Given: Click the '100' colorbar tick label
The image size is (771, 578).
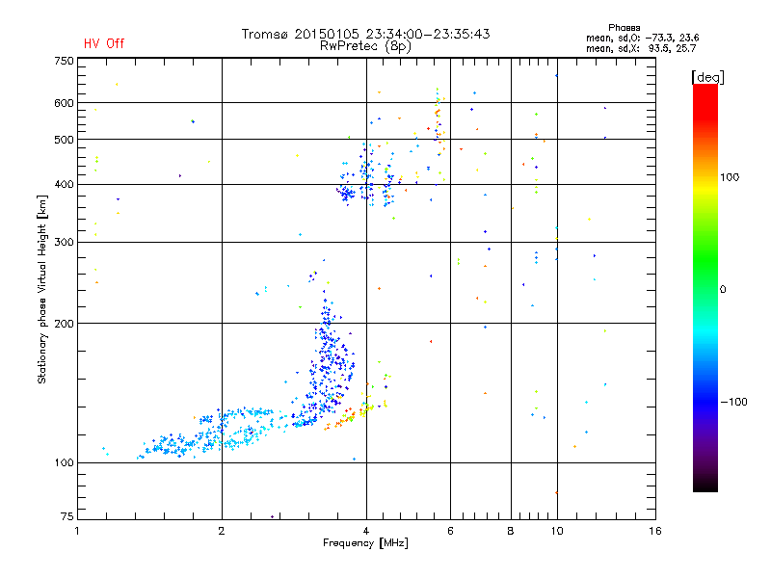Looking at the screenshot, I should coord(730,177).
